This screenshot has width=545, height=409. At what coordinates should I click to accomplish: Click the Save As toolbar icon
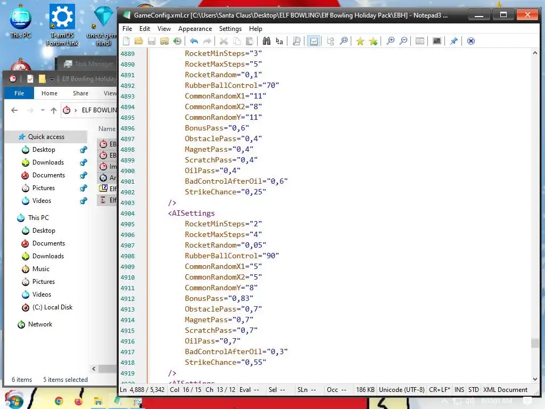click(x=164, y=41)
